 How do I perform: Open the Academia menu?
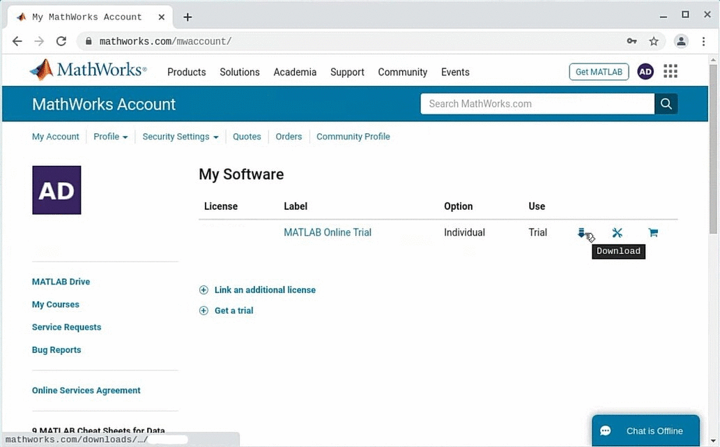295,72
